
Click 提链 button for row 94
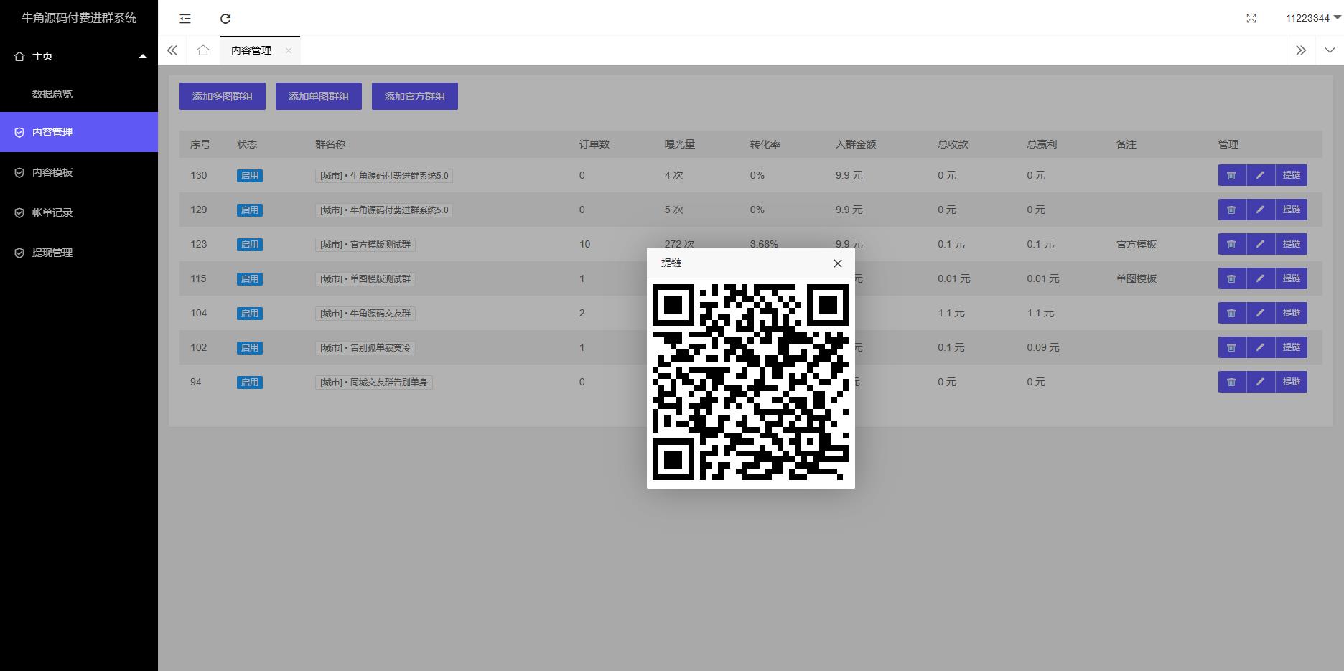coord(1292,382)
